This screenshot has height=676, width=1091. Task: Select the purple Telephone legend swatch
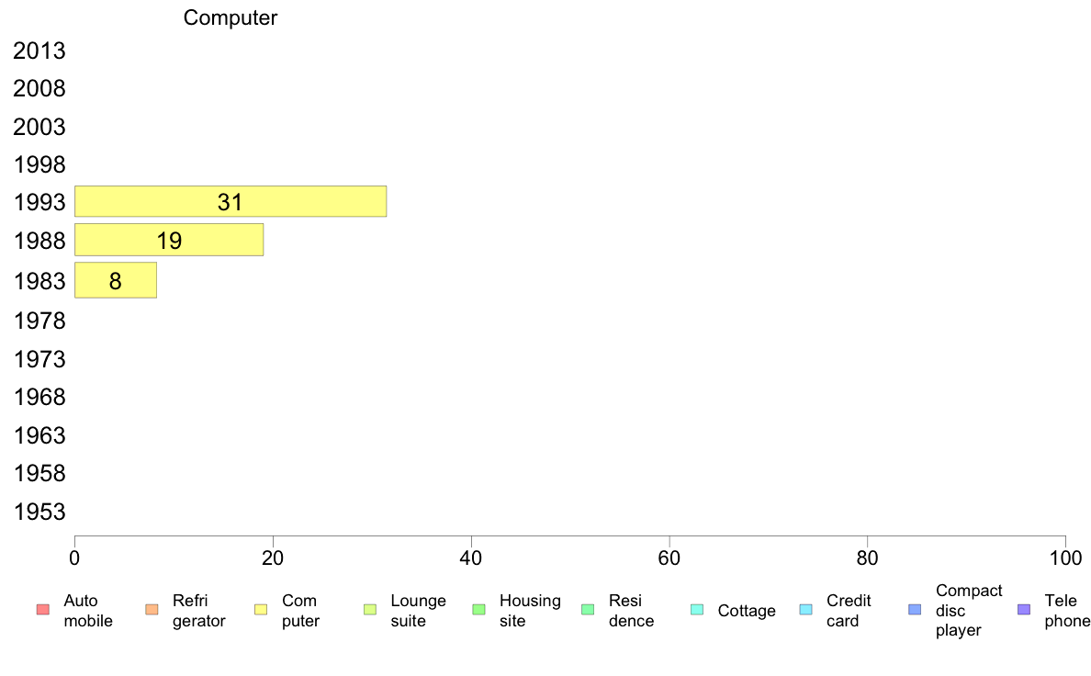click(x=1024, y=610)
